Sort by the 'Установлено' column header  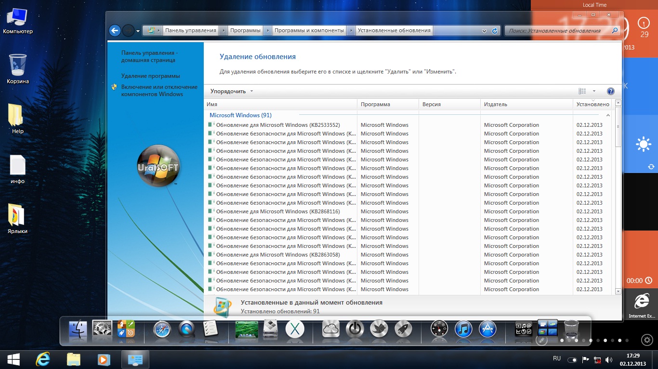pyautogui.click(x=593, y=104)
